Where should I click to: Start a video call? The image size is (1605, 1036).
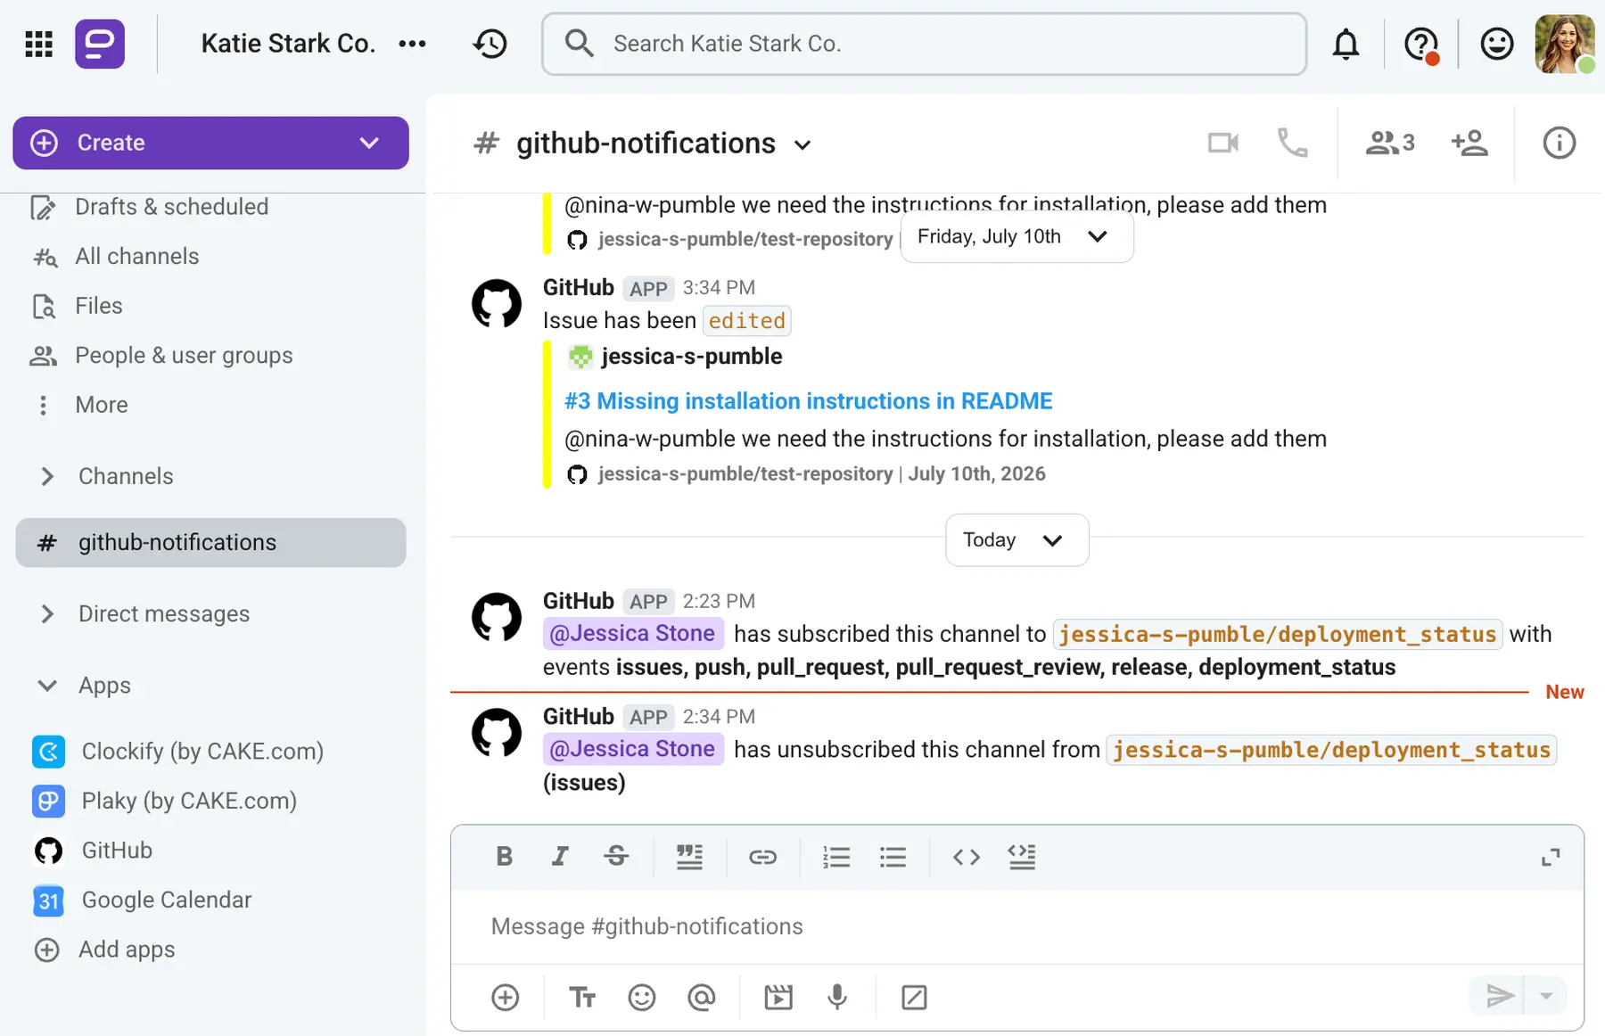pos(1223,143)
